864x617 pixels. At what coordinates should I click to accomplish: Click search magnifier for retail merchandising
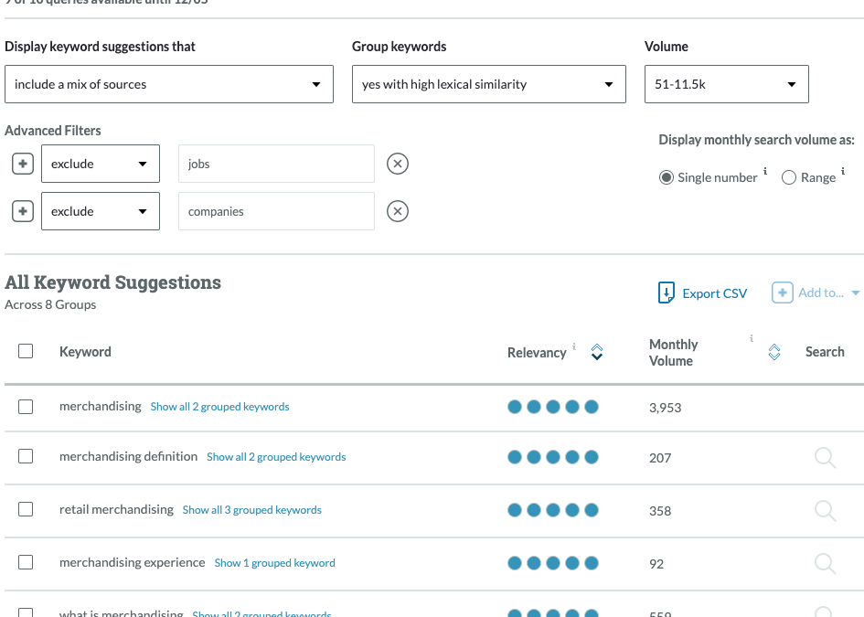click(x=825, y=511)
